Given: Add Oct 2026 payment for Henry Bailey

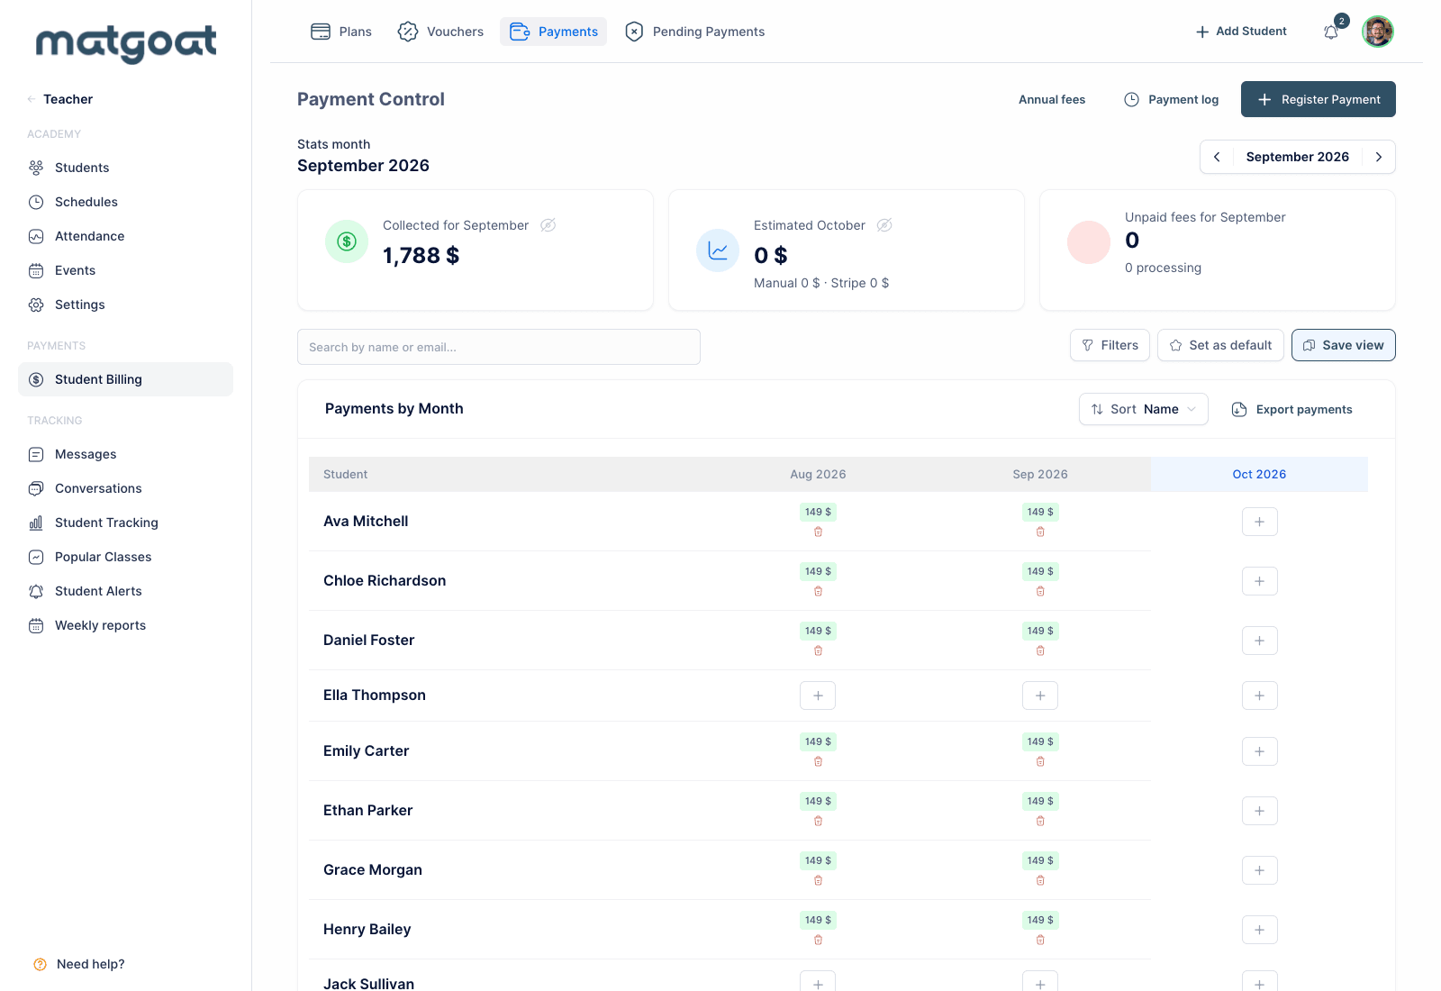Looking at the screenshot, I should 1259,930.
